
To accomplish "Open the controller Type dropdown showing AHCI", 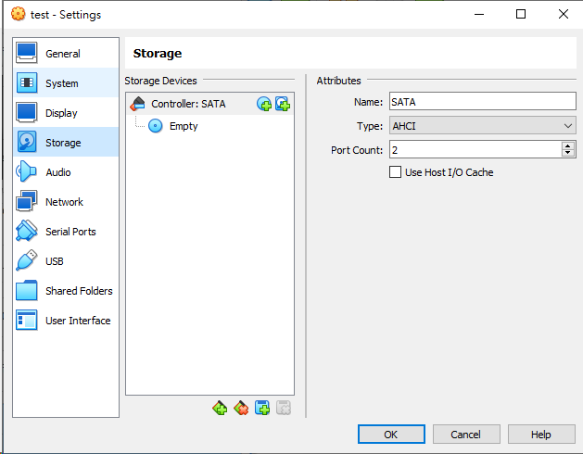I will (x=482, y=126).
